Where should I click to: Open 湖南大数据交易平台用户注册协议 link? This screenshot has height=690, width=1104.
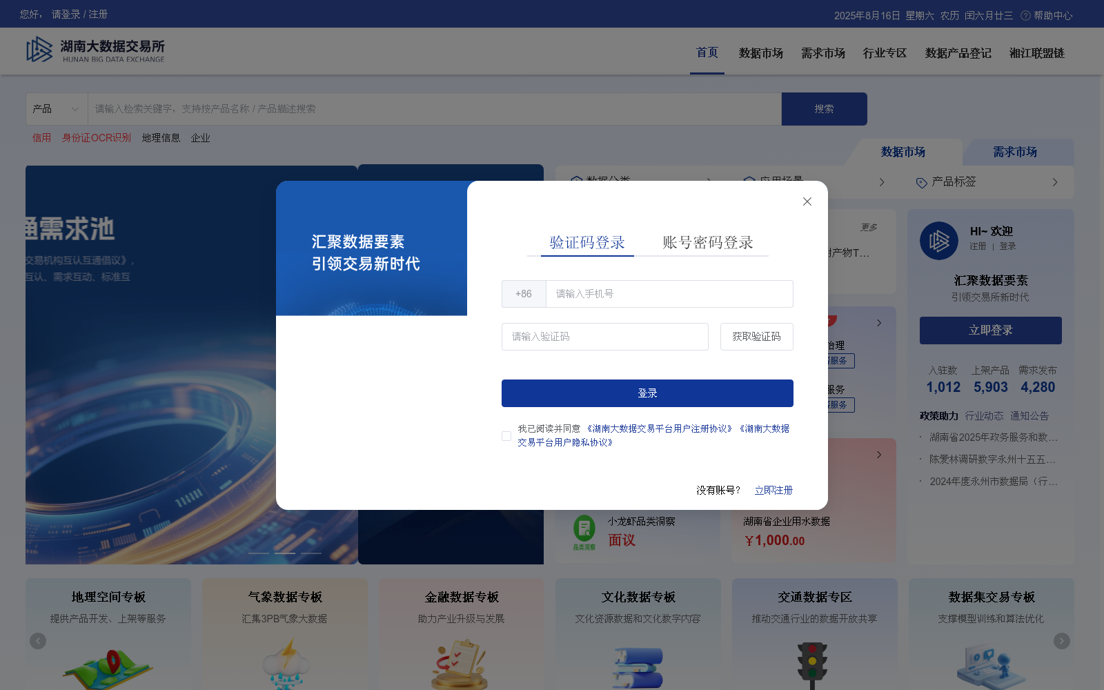point(659,428)
